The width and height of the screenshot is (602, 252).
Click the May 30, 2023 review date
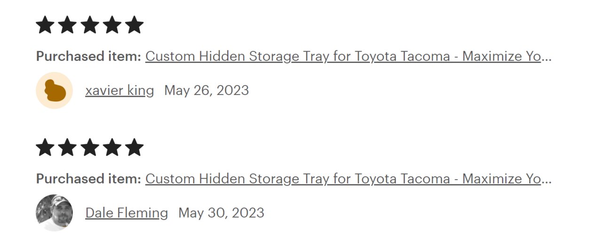(x=221, y=213)
